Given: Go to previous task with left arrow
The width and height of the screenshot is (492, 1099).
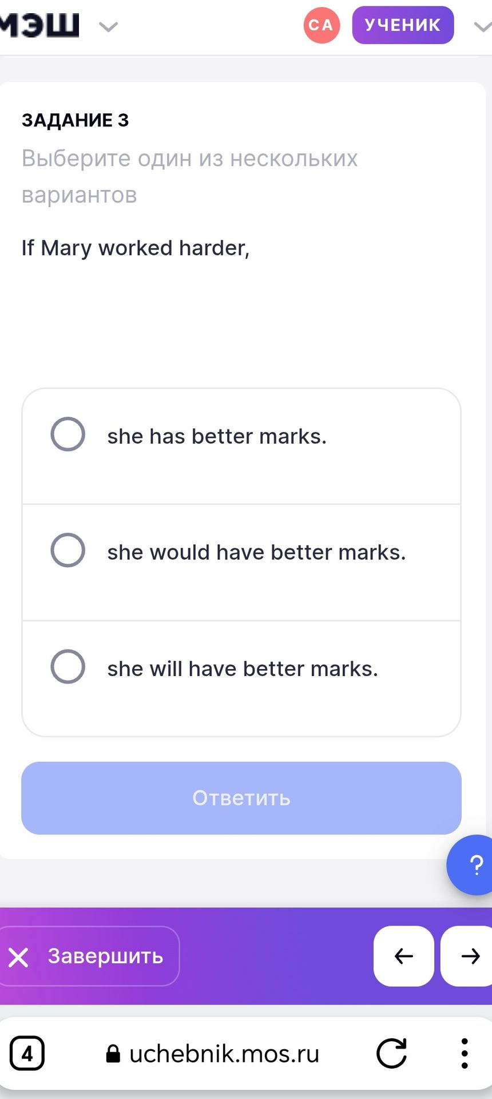Looking at the screenshot, I should click(x=404, y=956).
